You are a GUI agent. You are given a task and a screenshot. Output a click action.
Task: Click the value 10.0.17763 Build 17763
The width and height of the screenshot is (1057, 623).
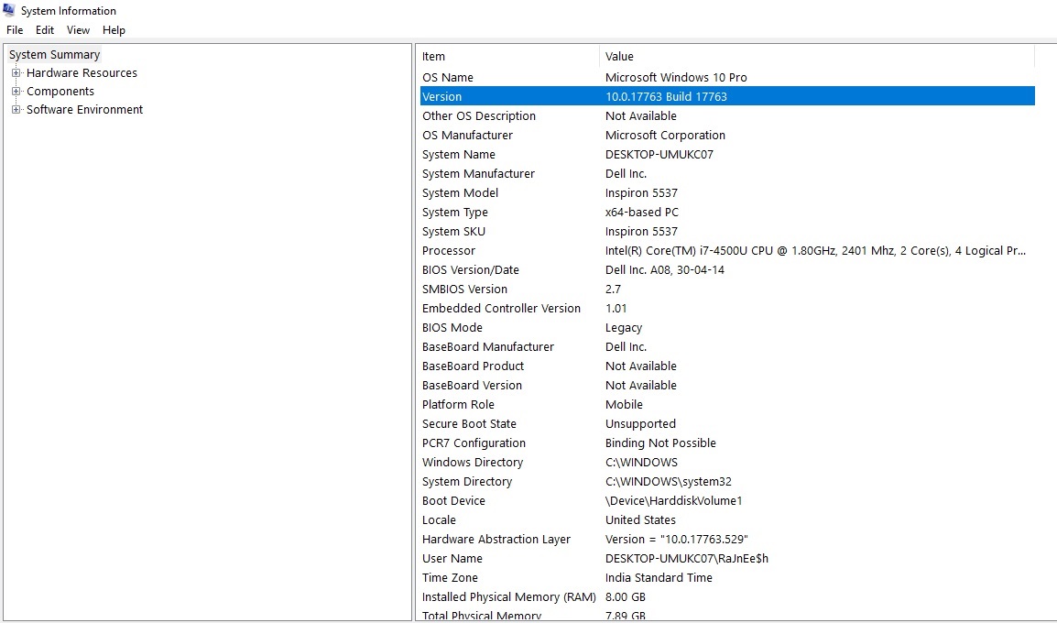pyautogui.click(x=666, y=96)
